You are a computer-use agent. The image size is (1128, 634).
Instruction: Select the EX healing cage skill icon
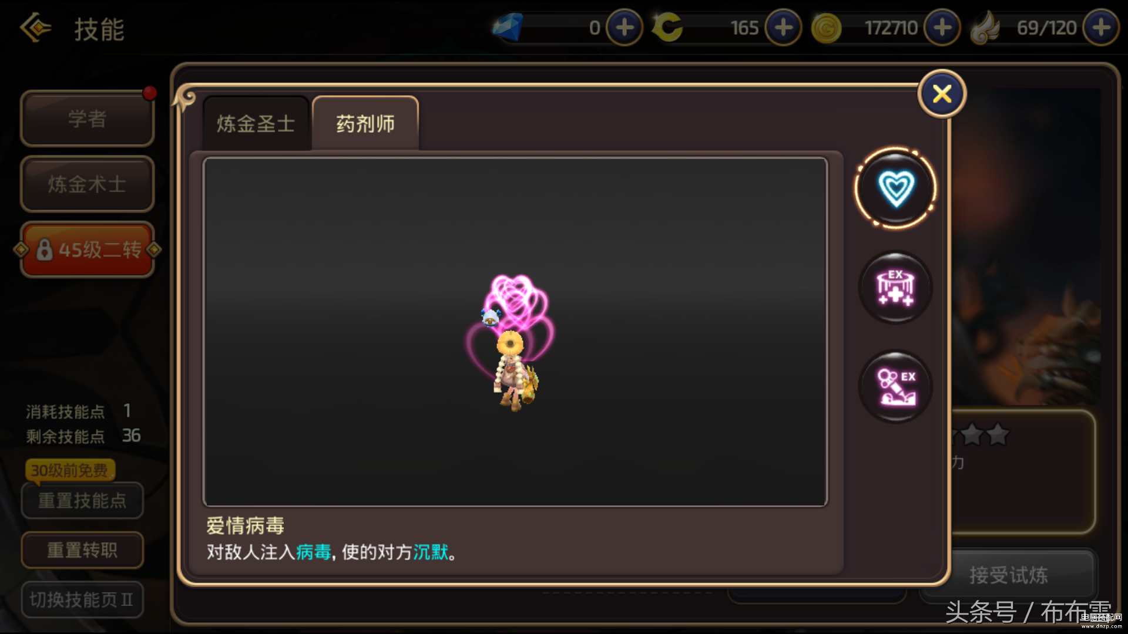895,288
